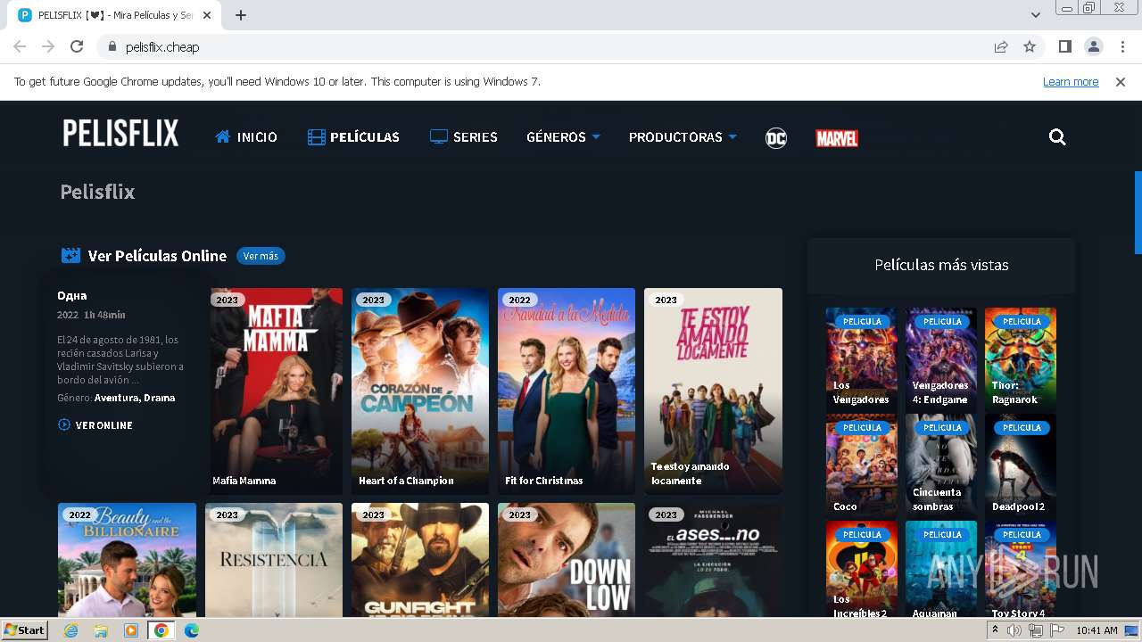Show hidden tray icons arrow
This screenshot has width=1142, height=642.
pyautogui.click(x=995, y=630)
